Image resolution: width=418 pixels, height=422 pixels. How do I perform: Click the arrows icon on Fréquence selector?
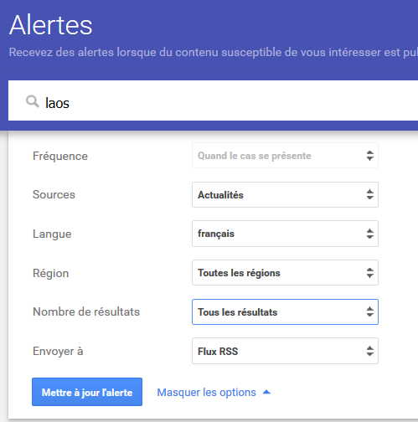coord(370,156)
